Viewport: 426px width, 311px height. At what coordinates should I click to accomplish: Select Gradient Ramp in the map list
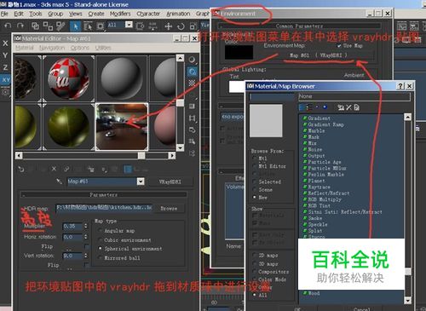(x=325, y=124)
